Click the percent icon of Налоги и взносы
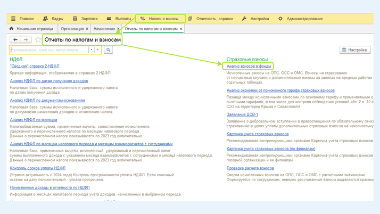The image size is (380, 214). [143, 19]
